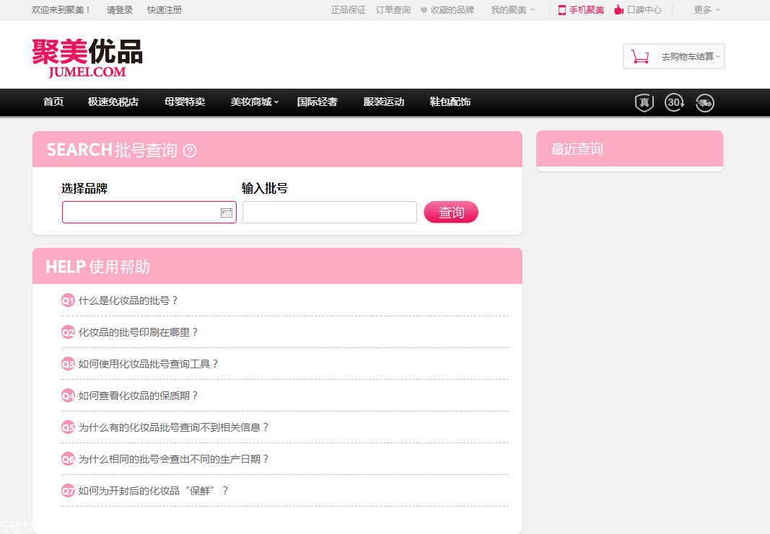Screen dimensions: 770x534
Task: Click the heart icon beside 收藏的品牌
Action: [x=424, y=9]
